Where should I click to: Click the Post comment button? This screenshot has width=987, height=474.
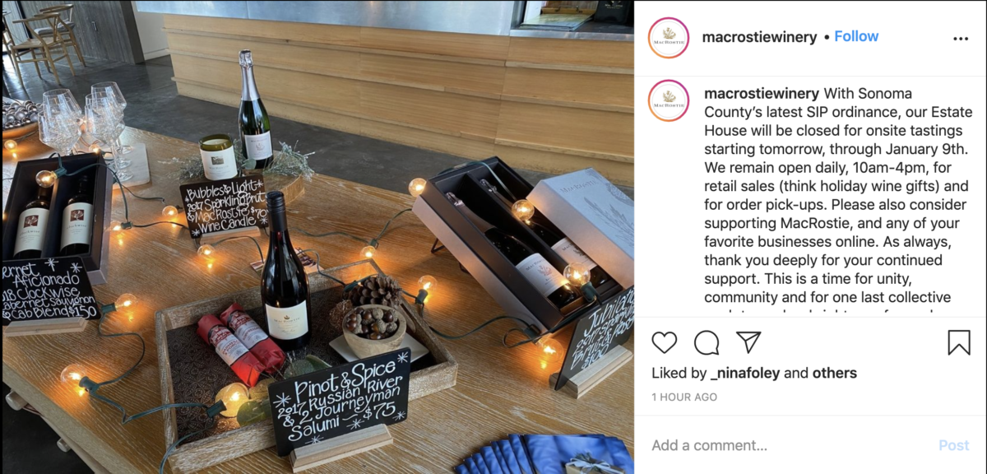coord(954,445)
